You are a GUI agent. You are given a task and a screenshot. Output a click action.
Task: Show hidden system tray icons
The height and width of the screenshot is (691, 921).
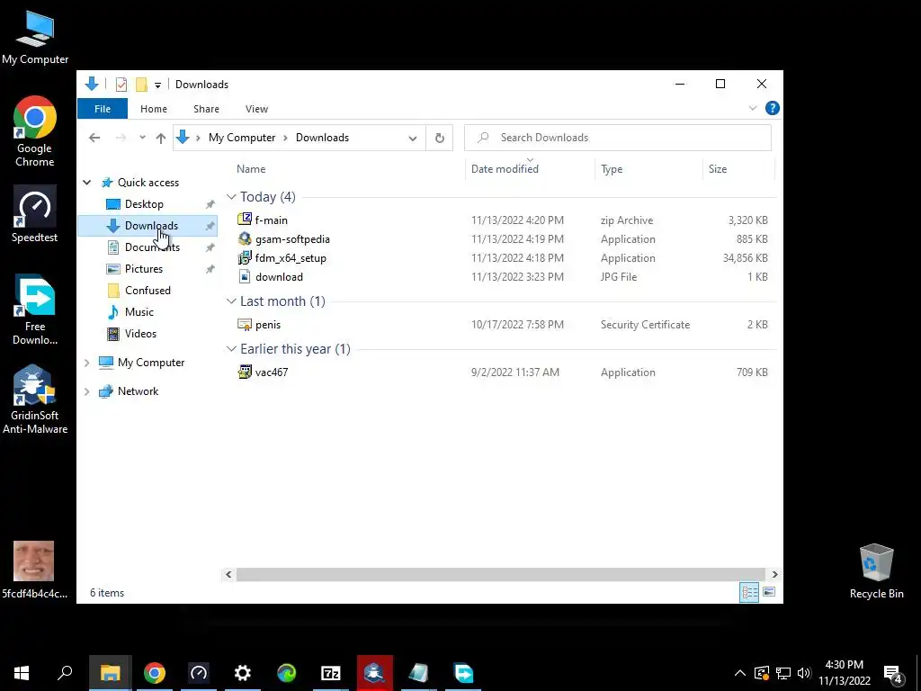739,673
